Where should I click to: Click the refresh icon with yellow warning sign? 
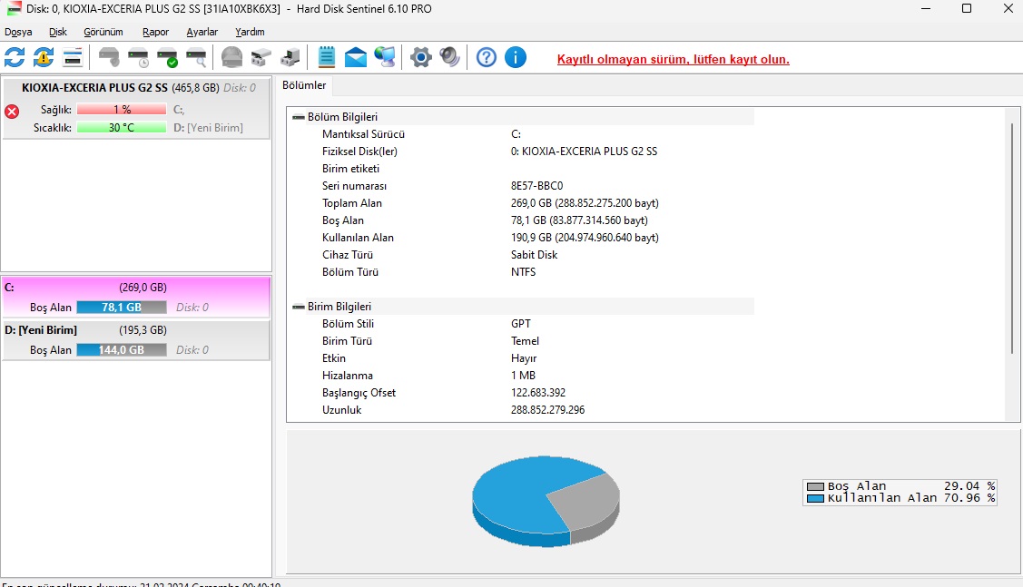click(x=44, y=57)
